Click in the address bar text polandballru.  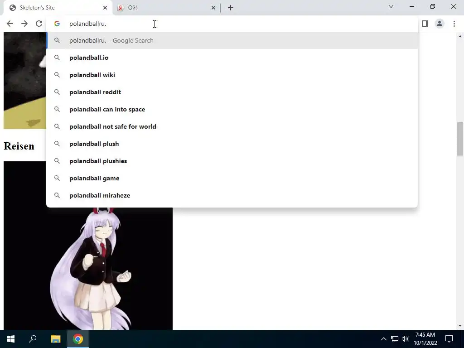point(87,24)
